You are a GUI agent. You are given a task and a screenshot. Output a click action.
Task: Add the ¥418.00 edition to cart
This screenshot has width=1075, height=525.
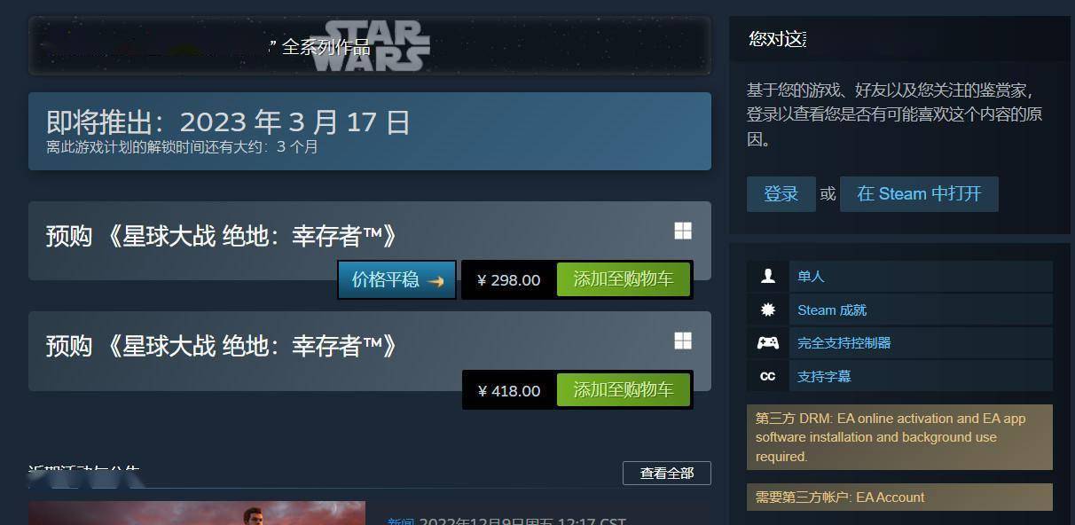[x=624, y=390]
